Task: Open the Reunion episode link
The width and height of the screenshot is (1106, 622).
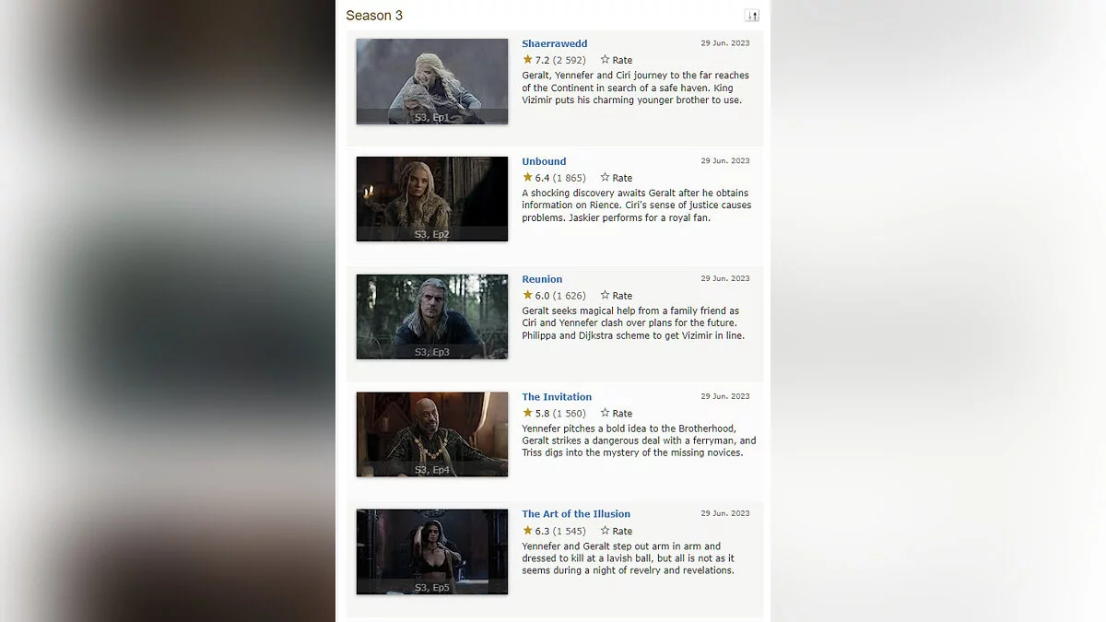Action: click(x=542, y=279)
